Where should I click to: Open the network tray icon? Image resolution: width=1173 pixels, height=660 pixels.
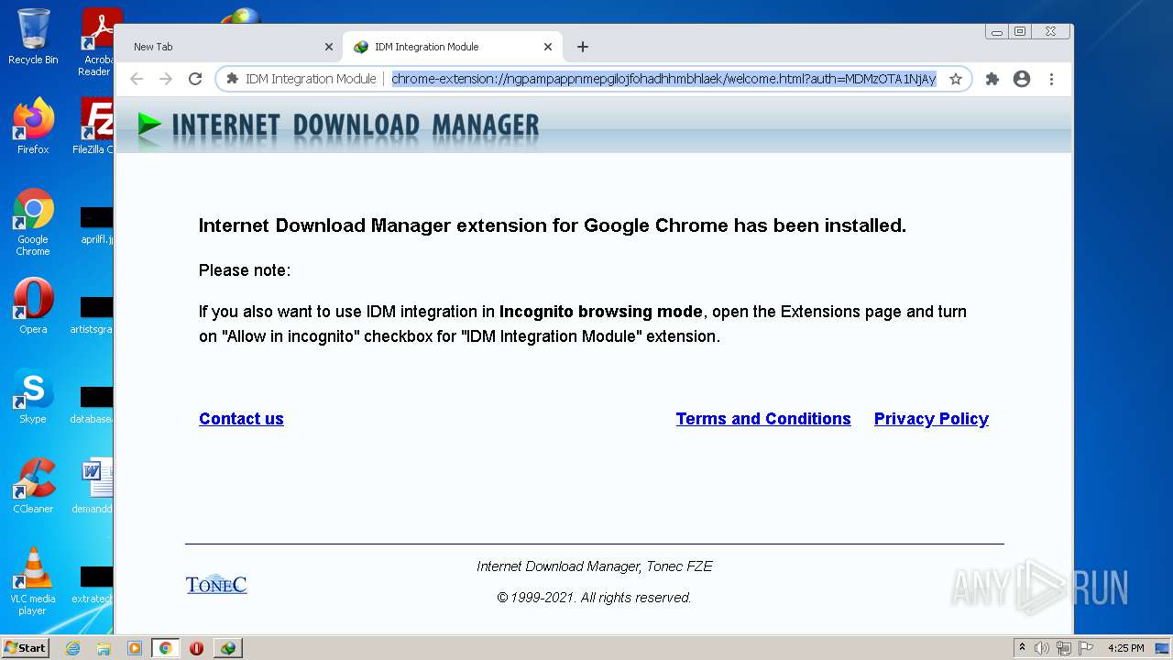tap(1063, 648)
